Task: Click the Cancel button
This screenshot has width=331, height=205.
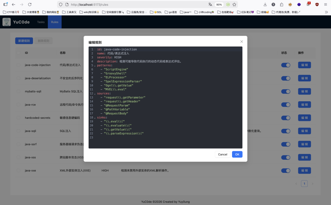Action: pyautogui.click(x=223, y=155)
